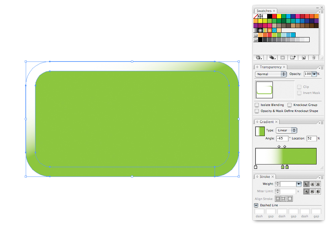Cycle Transparency panel view with tab arrows
The width and height of the screenshot is (330, 227).
coord(257,67)
